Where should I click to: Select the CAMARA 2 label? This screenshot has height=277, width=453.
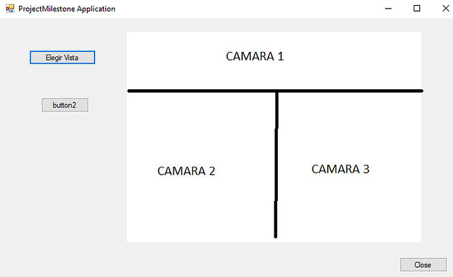point(186,171)
